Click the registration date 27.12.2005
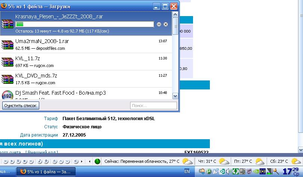 pyautogui.click(x=74, y=135)
